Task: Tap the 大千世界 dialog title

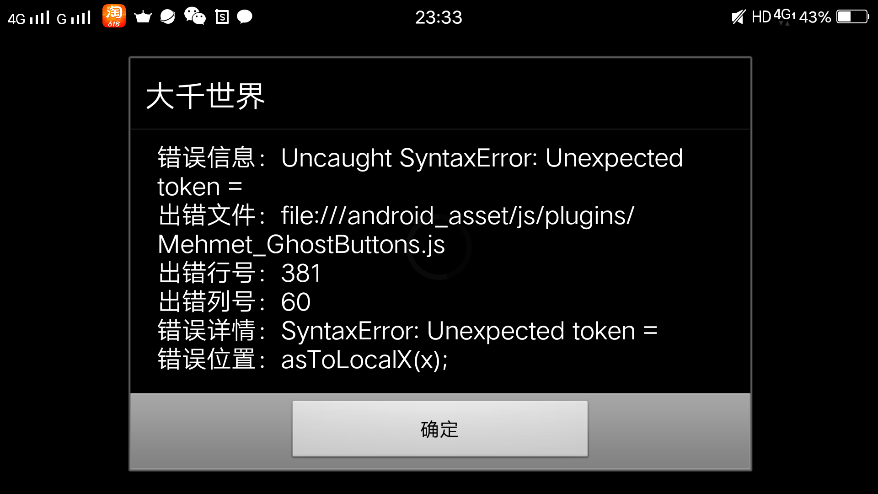Action: click(x=205, y=96)
